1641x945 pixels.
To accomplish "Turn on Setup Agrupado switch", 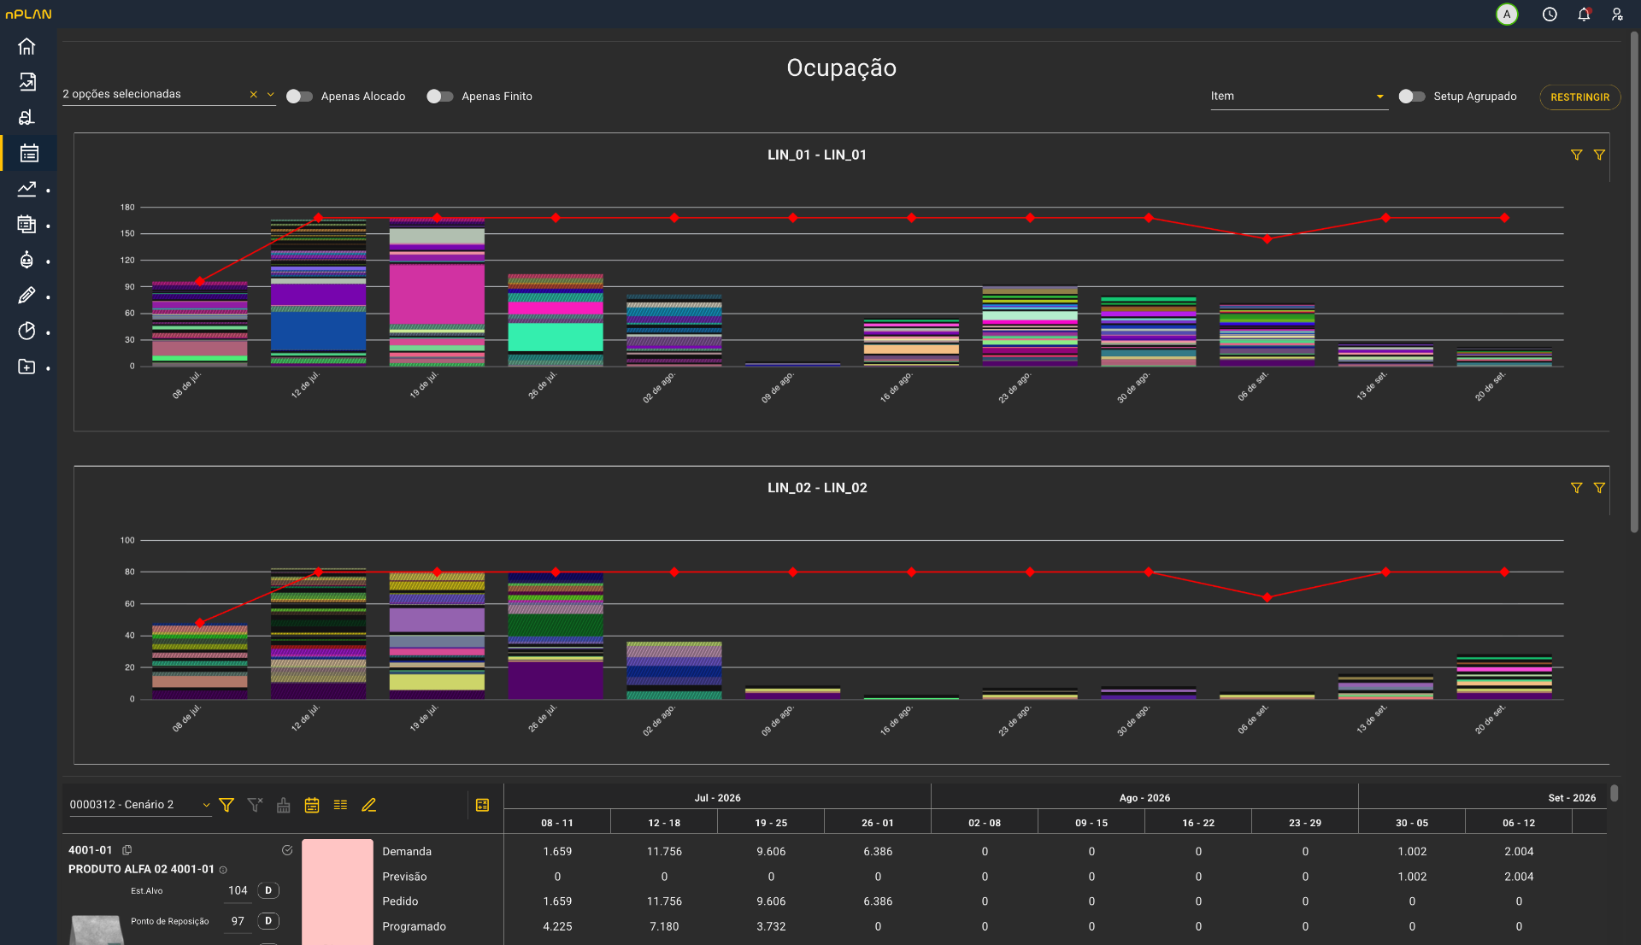I will 1412,97.
